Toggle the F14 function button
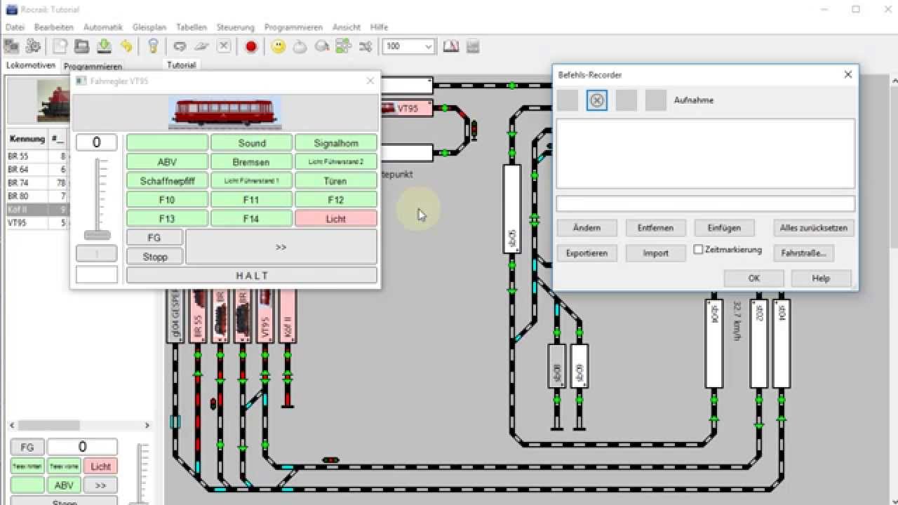 click(251, 219)
